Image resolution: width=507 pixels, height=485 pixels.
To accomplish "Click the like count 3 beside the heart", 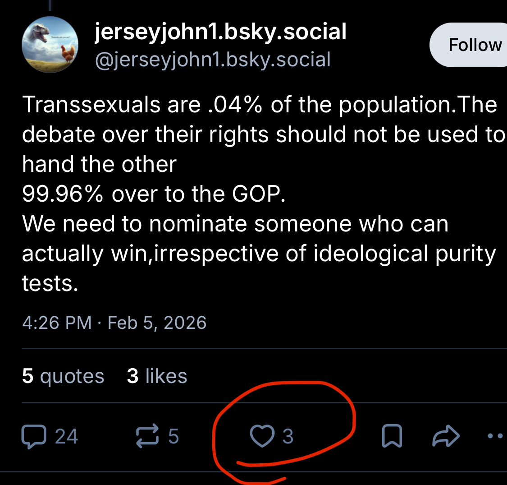I will point(288,437).
